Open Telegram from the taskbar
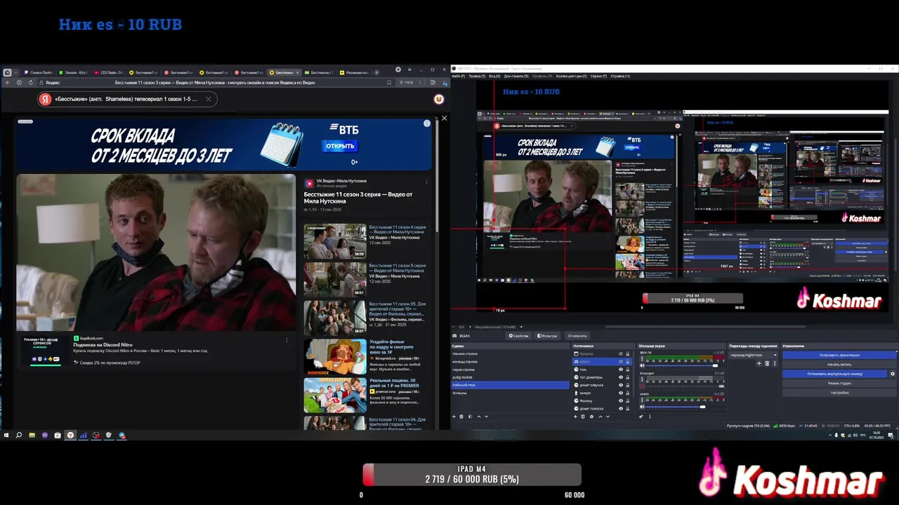The height and width of the screenshot is (505, 899). coord(122,435)
